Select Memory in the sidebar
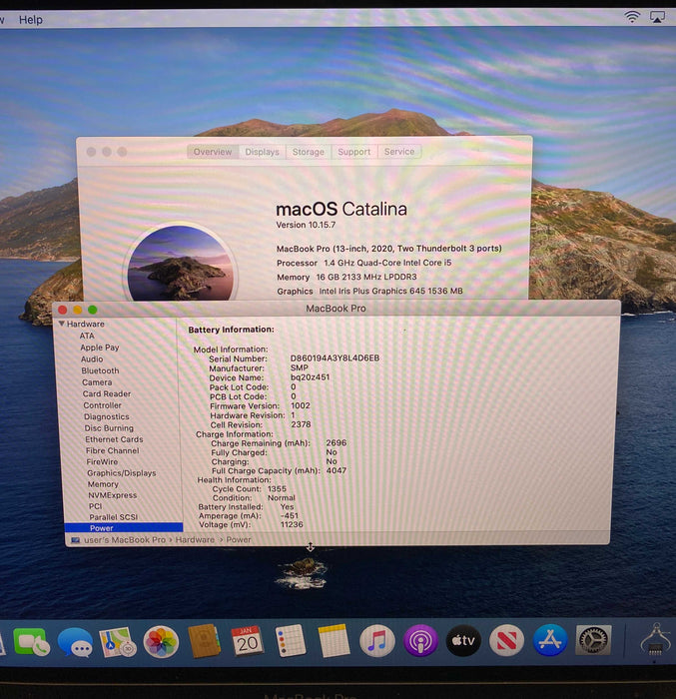The width and height of the screenshot is (676, 699). 103,484
